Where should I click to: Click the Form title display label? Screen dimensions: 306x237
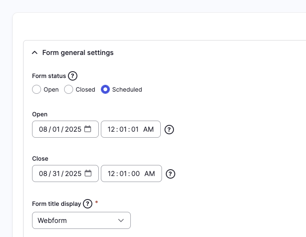56,204
